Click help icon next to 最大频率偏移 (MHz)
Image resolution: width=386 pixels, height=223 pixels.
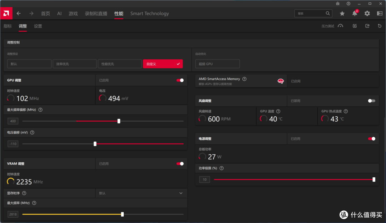[40, 110]
